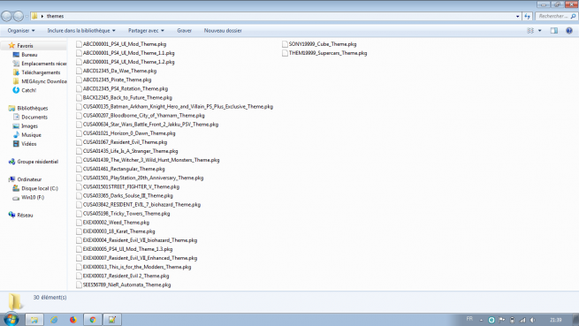The width and height of the screenshot is (579, 326).
Task: Select Disque local (C:) in sidebar
Action: (40, 188)
